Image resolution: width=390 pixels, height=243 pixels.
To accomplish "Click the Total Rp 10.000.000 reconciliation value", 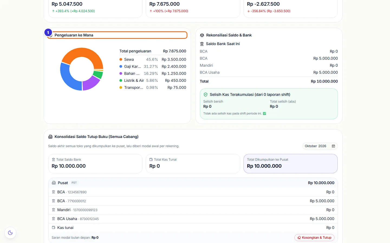I will (x=324, y=81).
